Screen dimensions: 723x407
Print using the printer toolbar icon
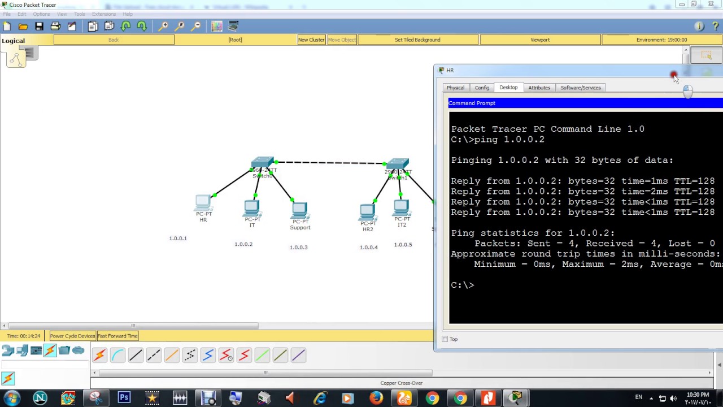click(55, 27)
